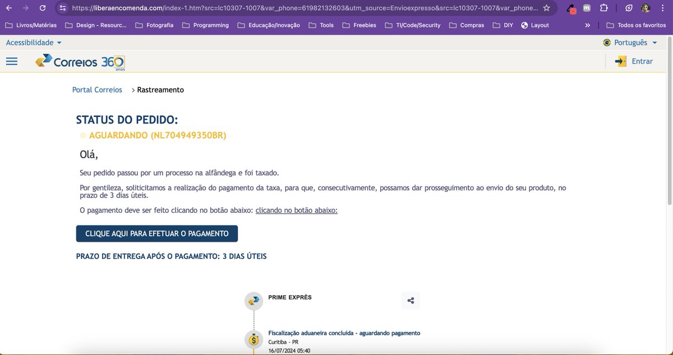The height and width of the screenshot is (355, 673).
Task: View site information icon in address bar
Action: (x=62, y=8)
